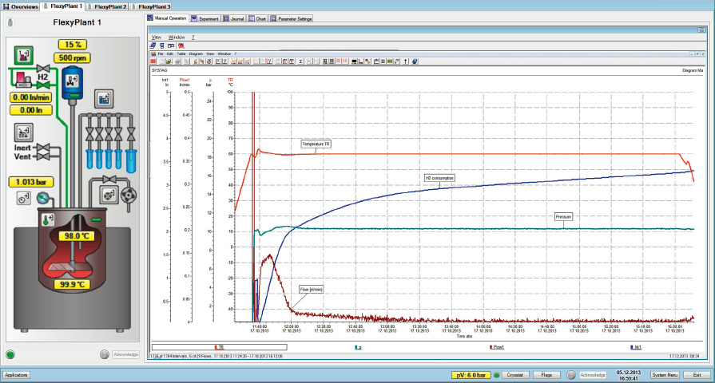The height and width of the screenshot is (383, 715).
Task: Switch to the FlexyPlant 2 tab
Action: point(112,6)
